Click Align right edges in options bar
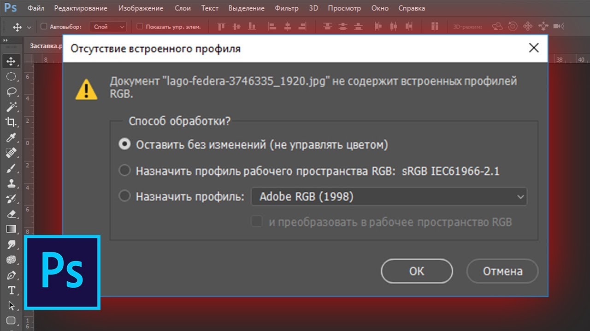The image size is (590, 331). pyautogui.click(x=302, y=26)
